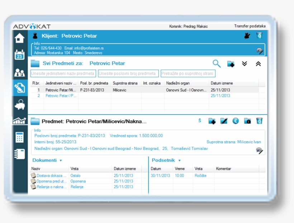Expand the case list with the double down chevron
Viewport: 294px width, 223px height.
click(x=245, y=64)
